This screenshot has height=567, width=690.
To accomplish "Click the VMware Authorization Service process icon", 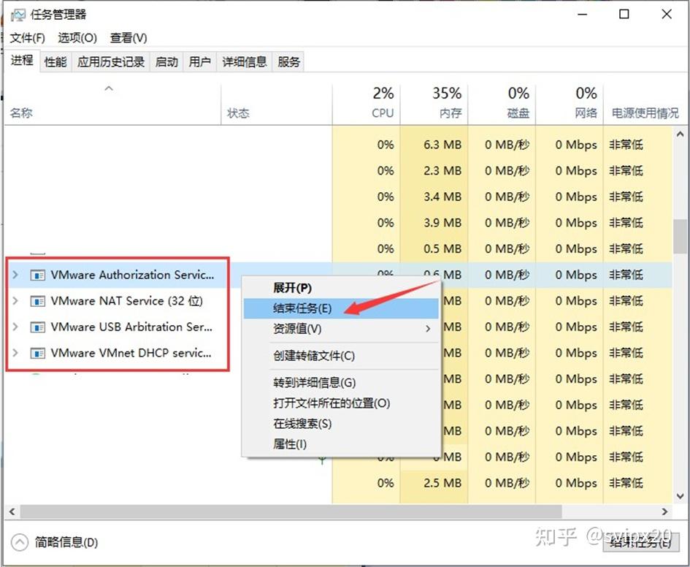I will tap(37, 275).
